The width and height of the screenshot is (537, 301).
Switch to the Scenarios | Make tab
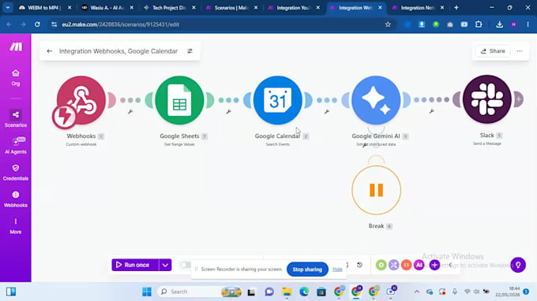pos(231,8)
